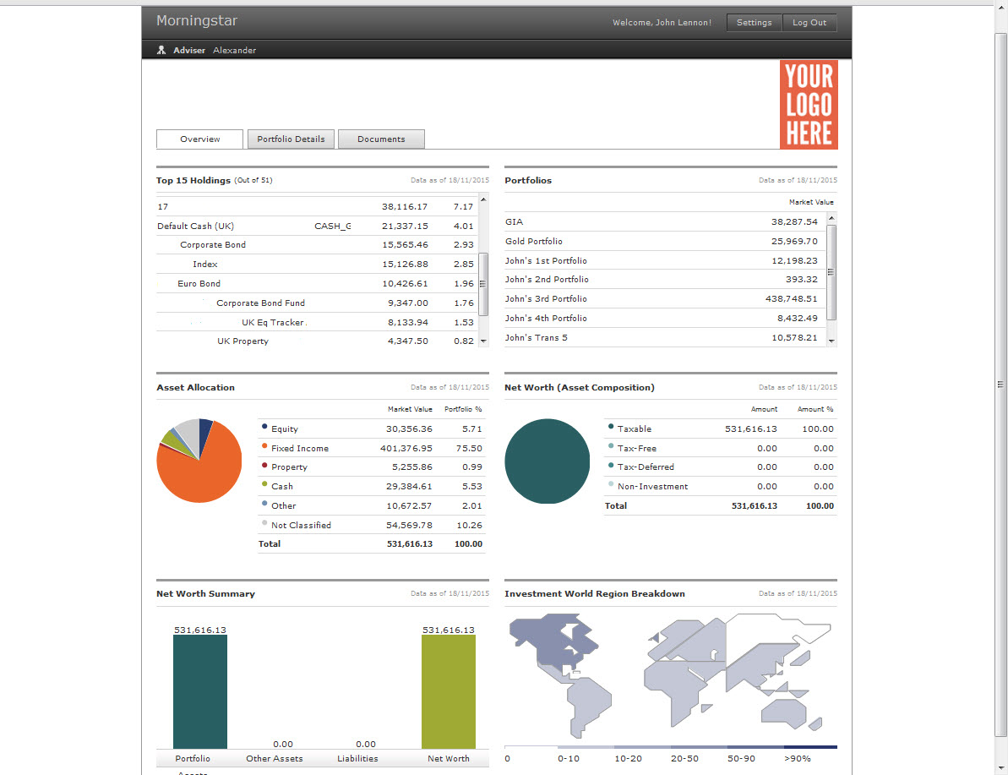Click the Taxable legend dot

(x=611, y=428)
